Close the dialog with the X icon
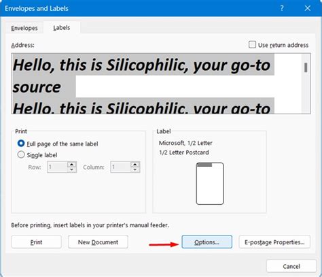Screen dimensions: 322x277 click(x=308, y=8)
